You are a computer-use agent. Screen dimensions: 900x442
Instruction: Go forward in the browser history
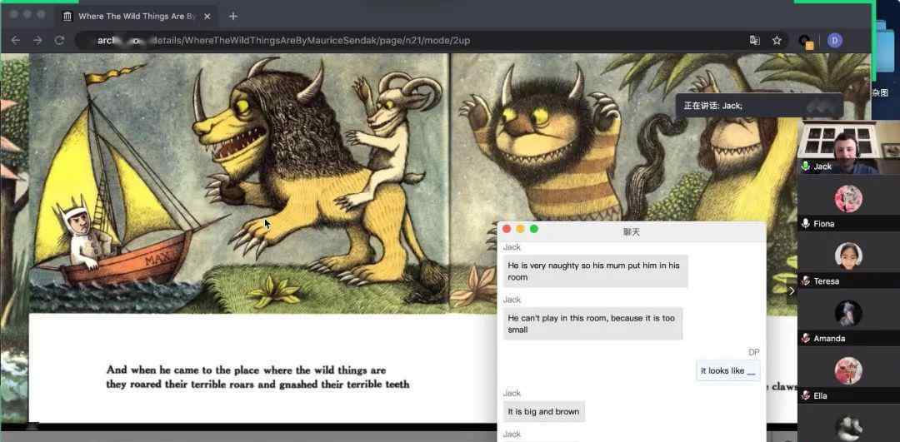[x=37, y=40]
